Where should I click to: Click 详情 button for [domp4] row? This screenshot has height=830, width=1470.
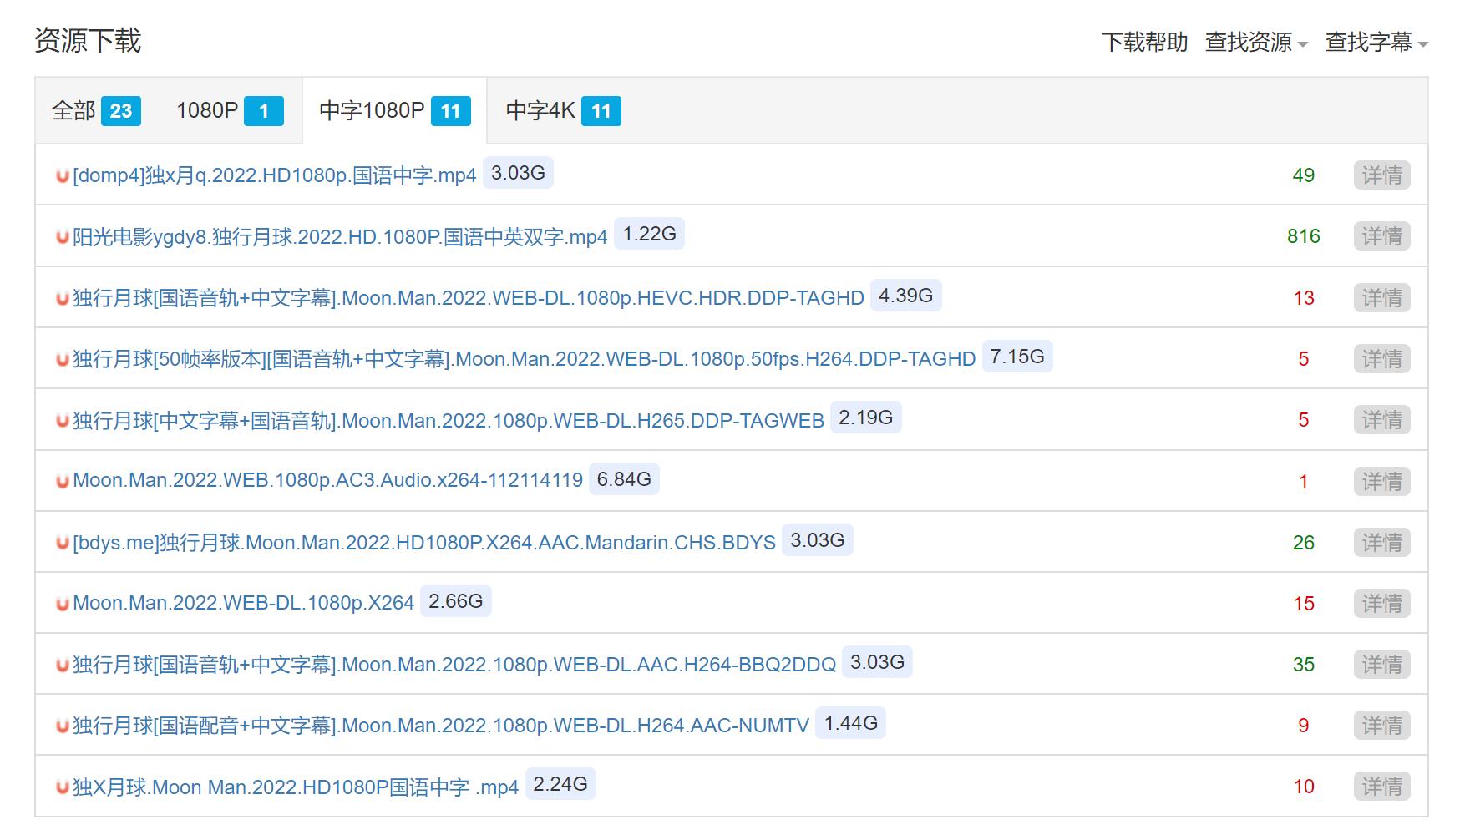(1381, 175)
